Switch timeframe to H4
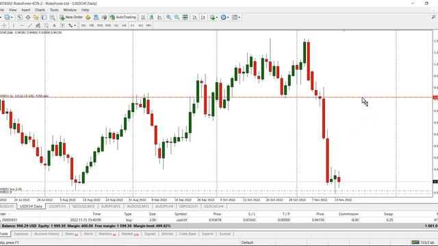This screenshot has height=246, width=438. (125, 25)
